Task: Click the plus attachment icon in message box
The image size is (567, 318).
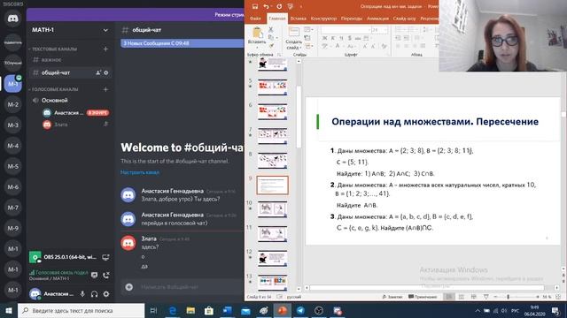Action: pos(129,287)
